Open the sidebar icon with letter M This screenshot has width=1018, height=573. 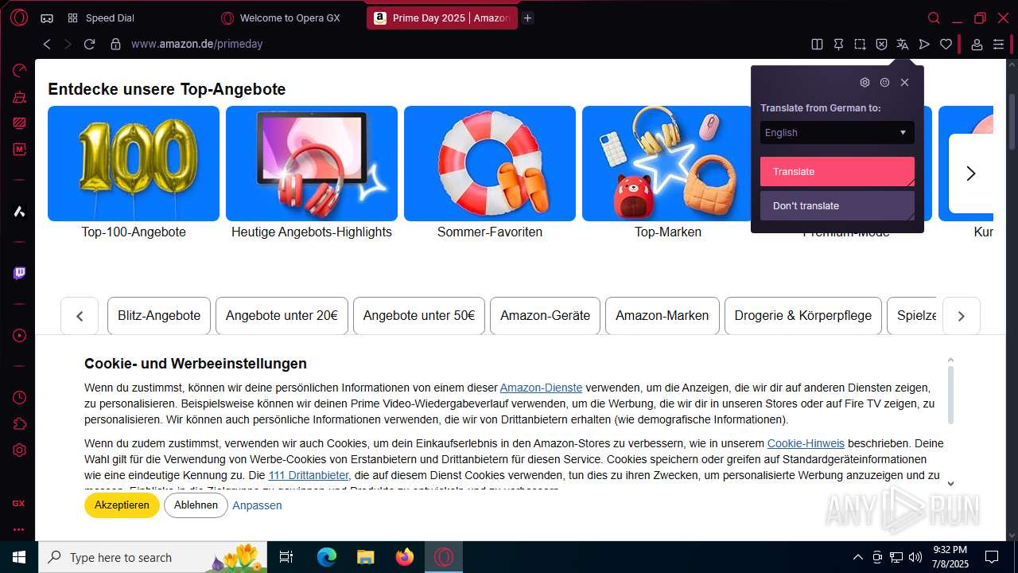coord(19,149)
